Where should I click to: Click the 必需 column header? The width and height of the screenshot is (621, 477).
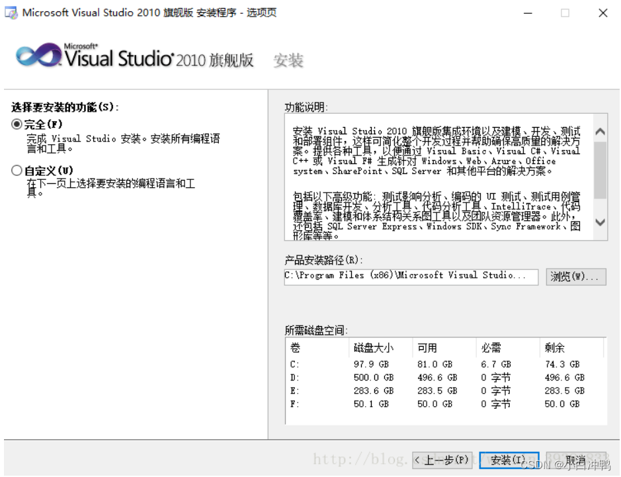(491, 348)
